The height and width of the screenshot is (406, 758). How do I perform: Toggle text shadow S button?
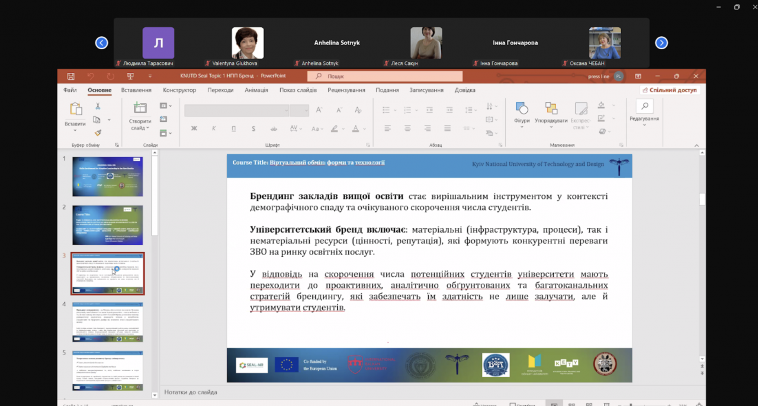tap(253, 128)
